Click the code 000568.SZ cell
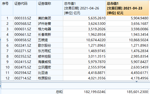The height and width of the screenshot is (94, 150). (25, 24)
